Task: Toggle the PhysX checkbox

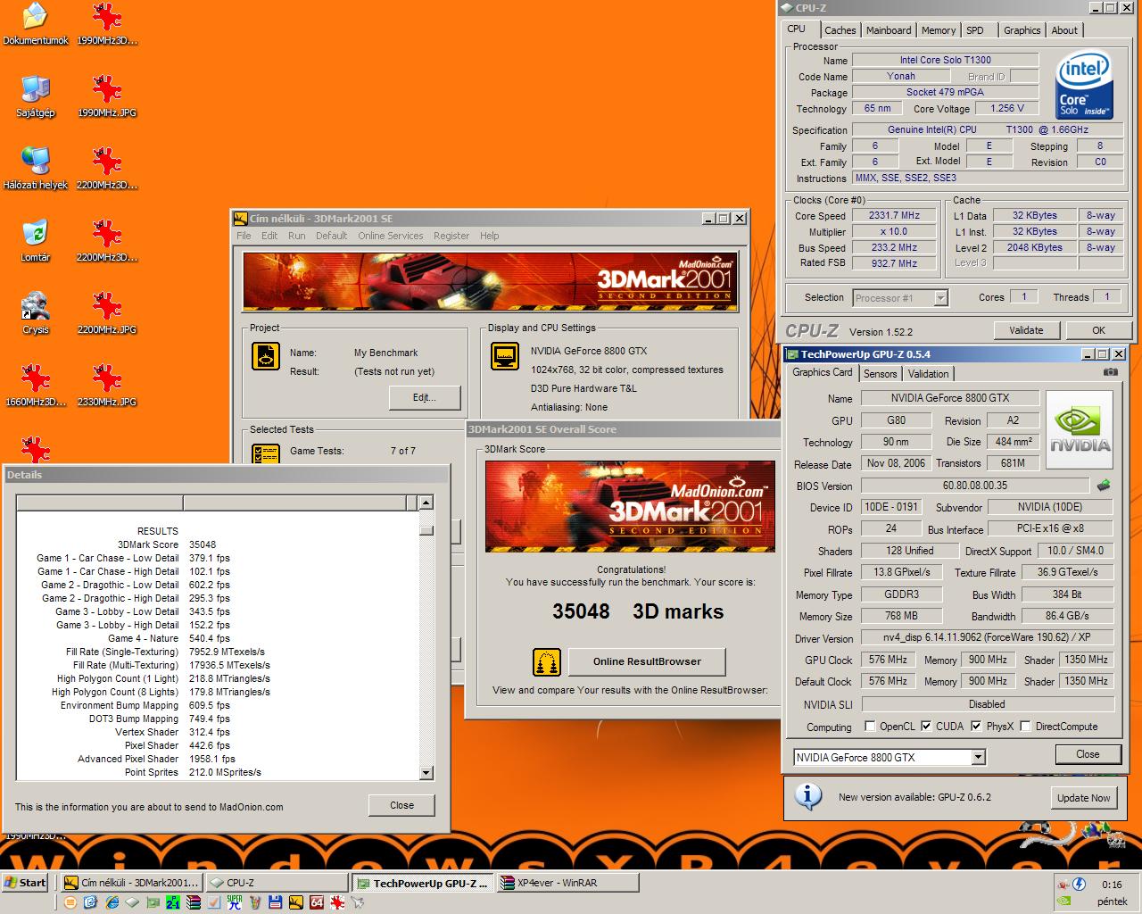Action: click(x=976, y=726)
